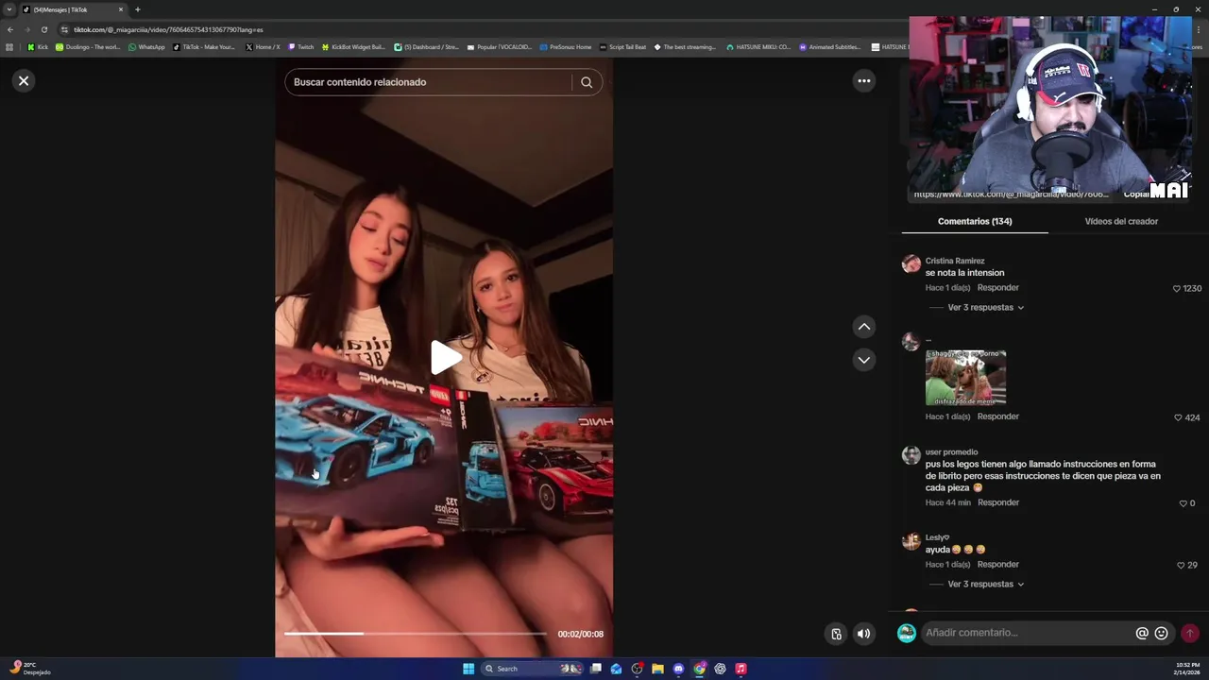Click Responder under the meme image comment
This screenshot has width=1209, height=680.
[998, 416]
